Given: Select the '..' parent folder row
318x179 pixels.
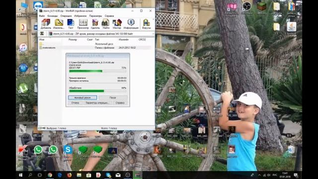Looking at the screenshot, I should pyautogui.click(x=95, y=44).
